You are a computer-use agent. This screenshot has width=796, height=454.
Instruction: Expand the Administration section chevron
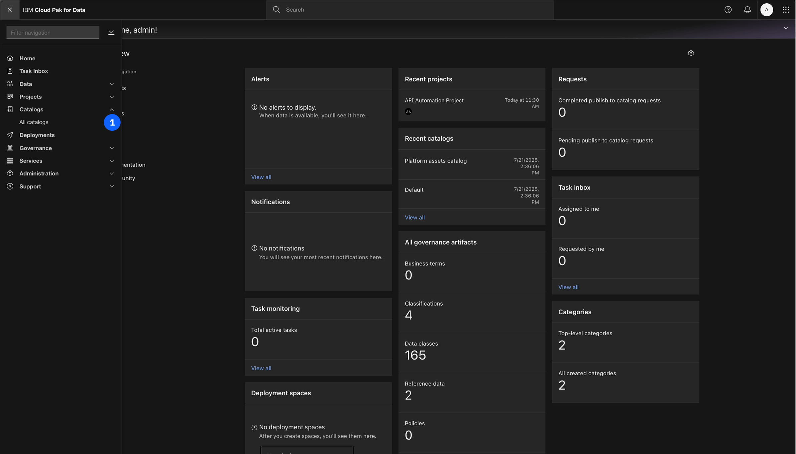click(x=112, y=173)
